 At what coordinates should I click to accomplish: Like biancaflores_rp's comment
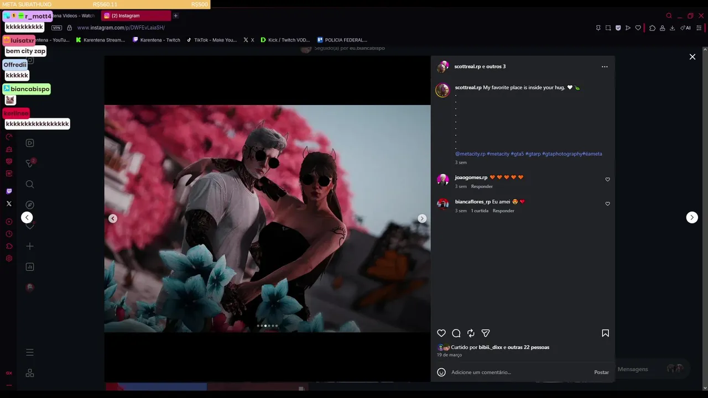[x=607, y=204]
